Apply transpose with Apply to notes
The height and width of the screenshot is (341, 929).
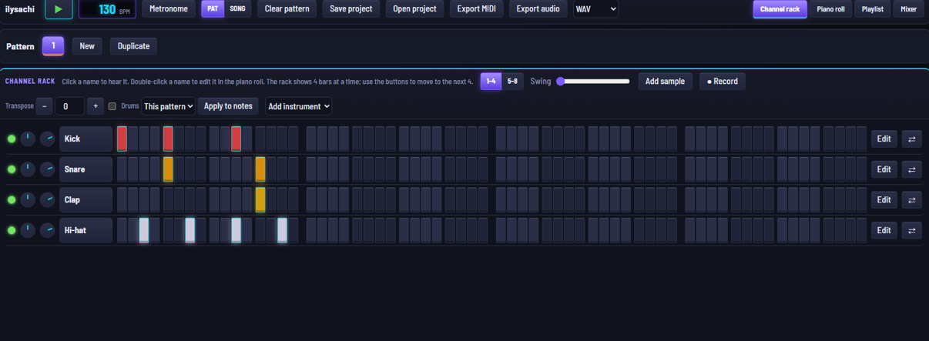[x=228, y=106]
